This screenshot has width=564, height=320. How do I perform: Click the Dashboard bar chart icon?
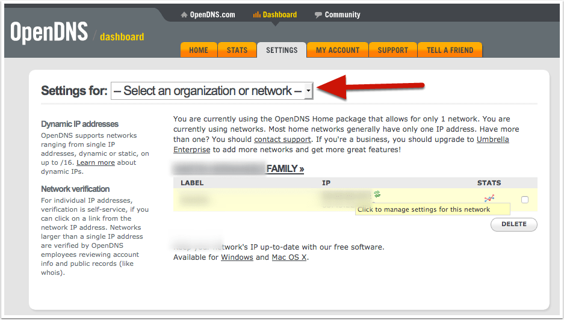(x=256, y=15)
